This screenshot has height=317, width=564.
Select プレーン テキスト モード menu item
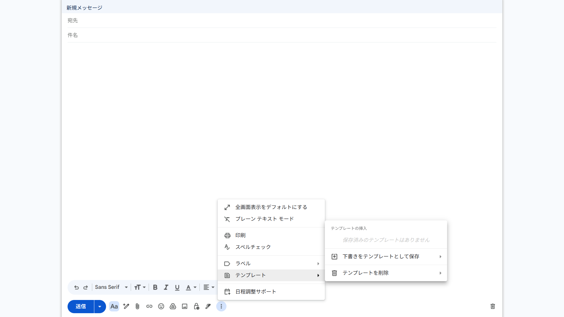(x=271, y=219)
